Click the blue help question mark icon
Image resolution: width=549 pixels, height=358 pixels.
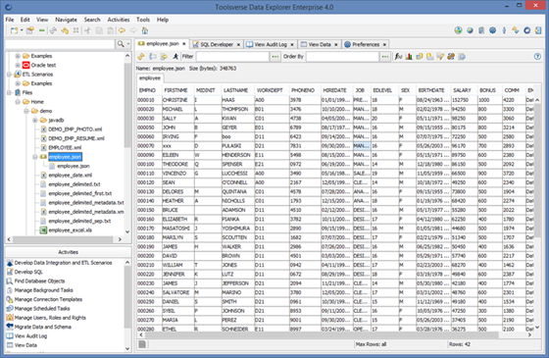click(537, 57)
